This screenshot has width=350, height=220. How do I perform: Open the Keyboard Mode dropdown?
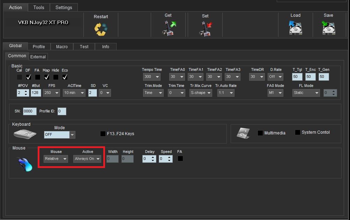pos(60,135)
